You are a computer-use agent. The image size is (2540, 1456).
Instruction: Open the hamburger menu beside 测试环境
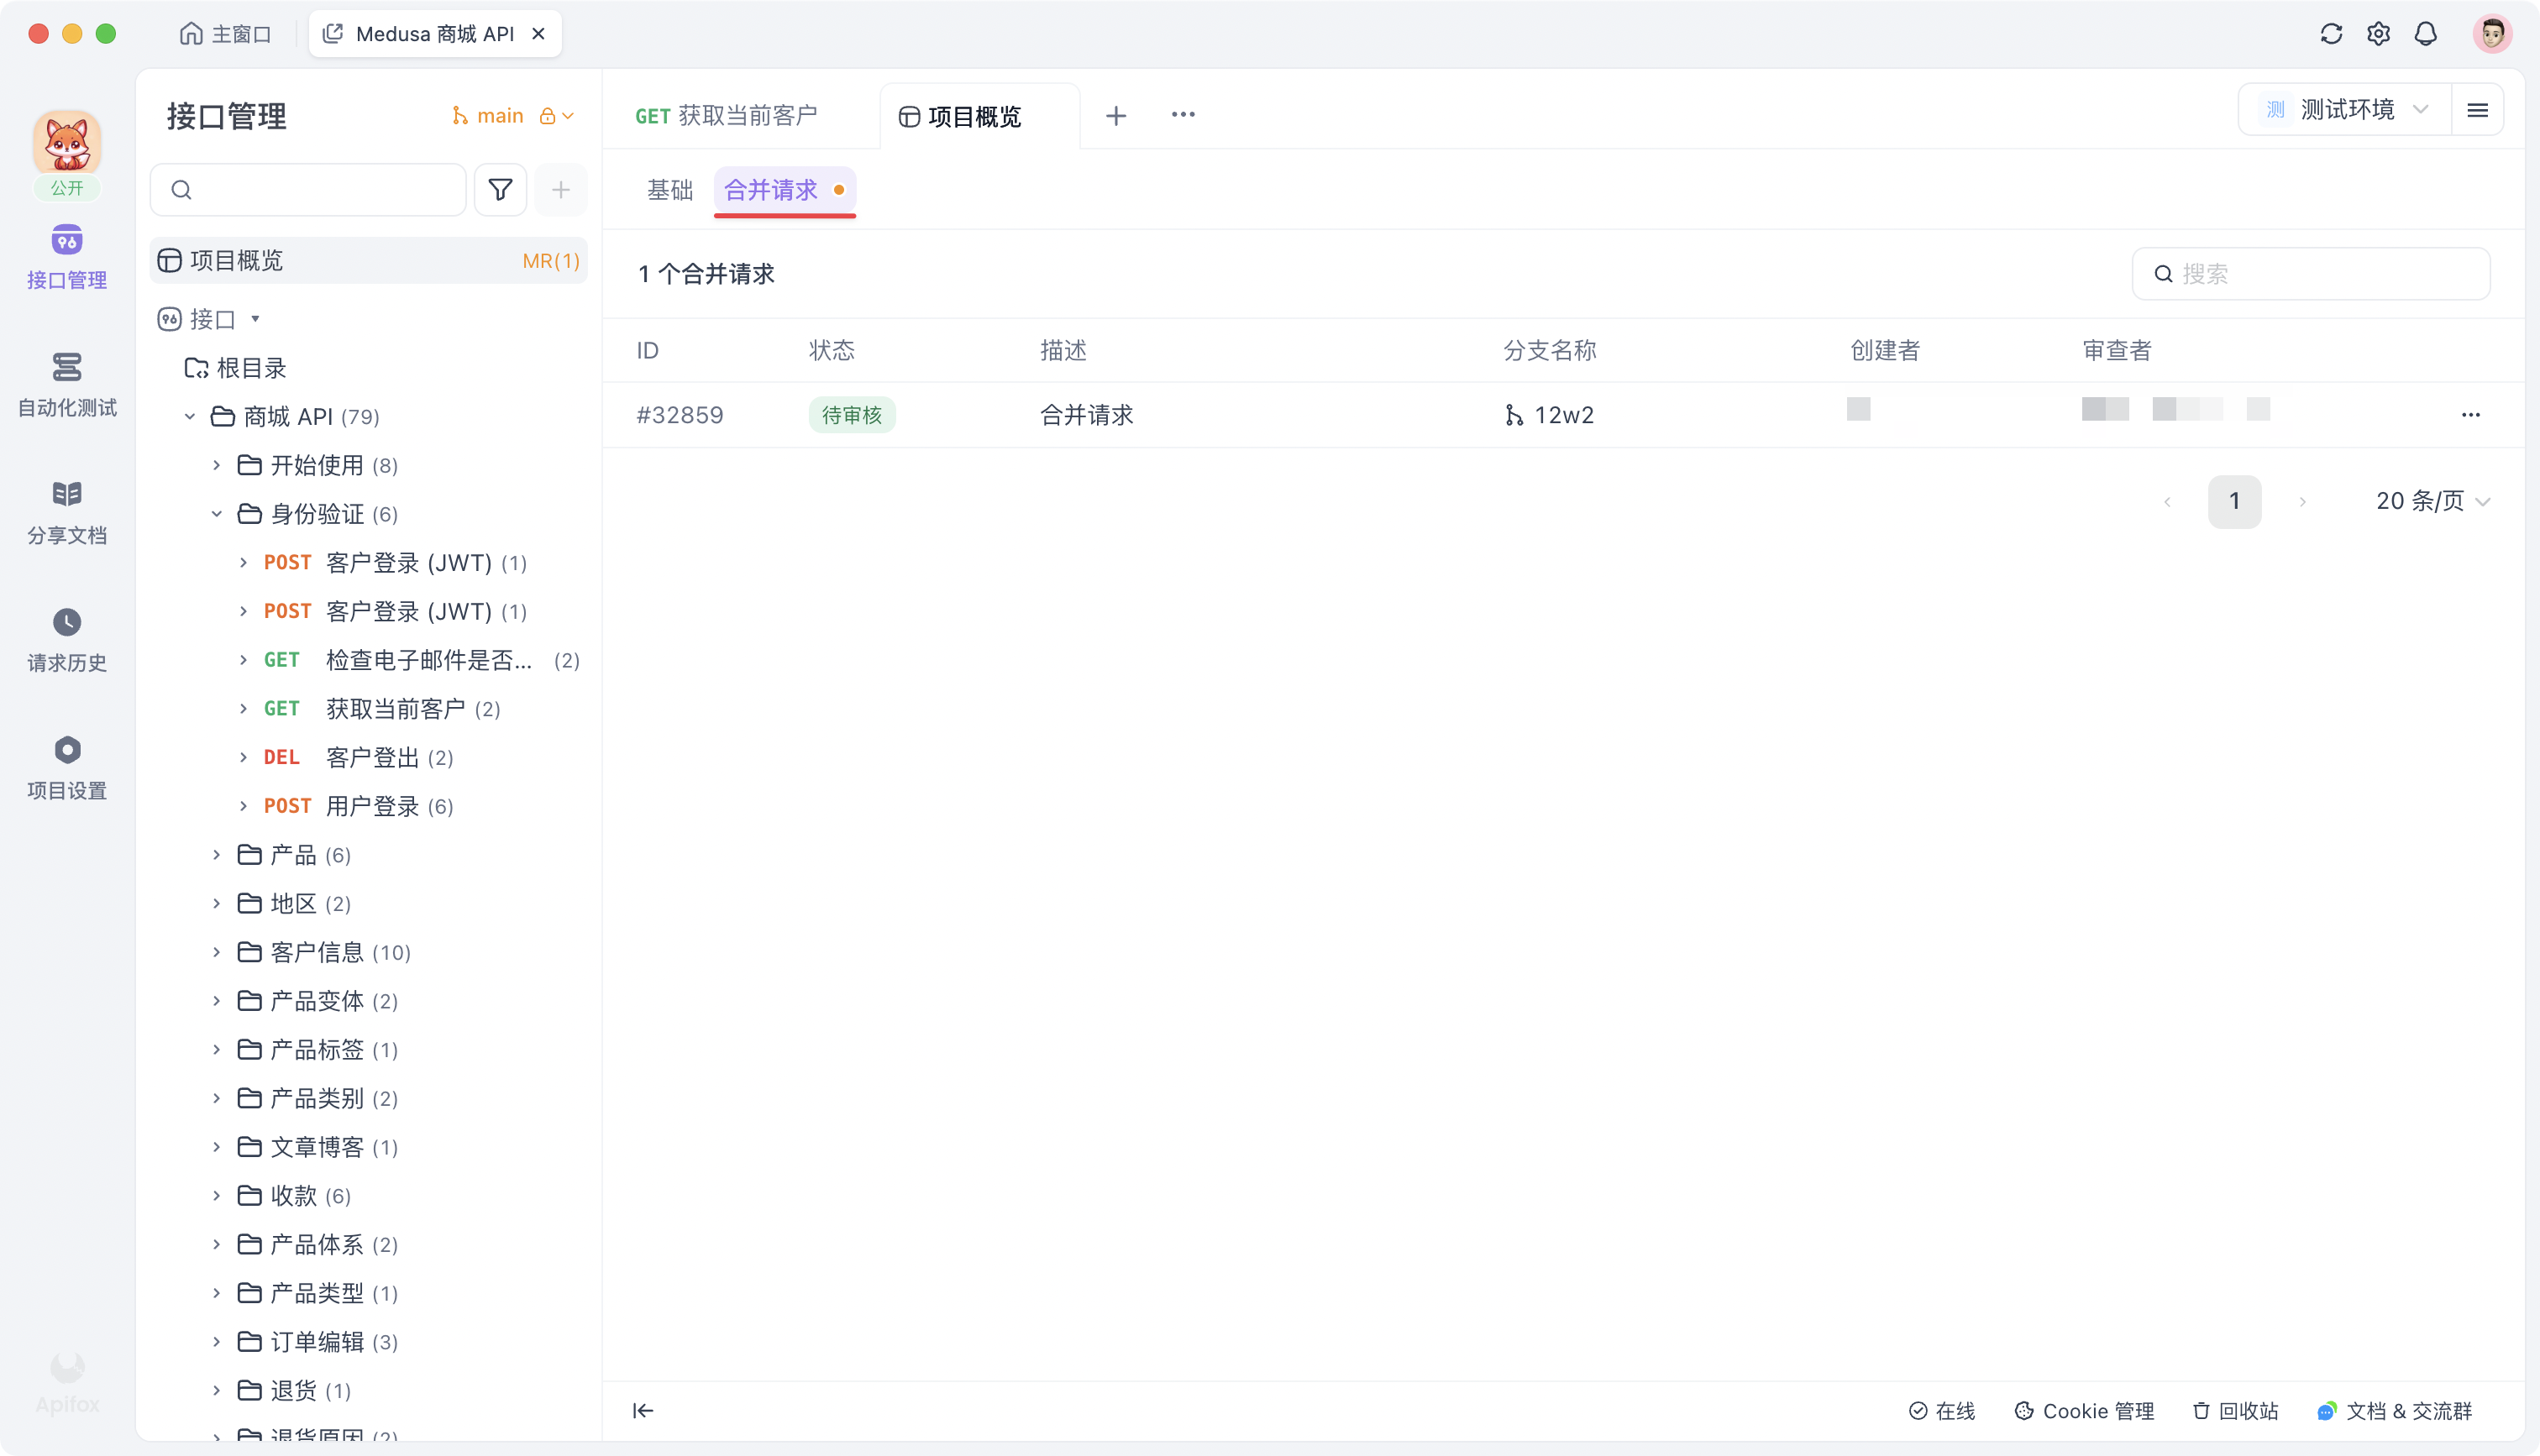pyautogui.click(x=2478, y=110)
